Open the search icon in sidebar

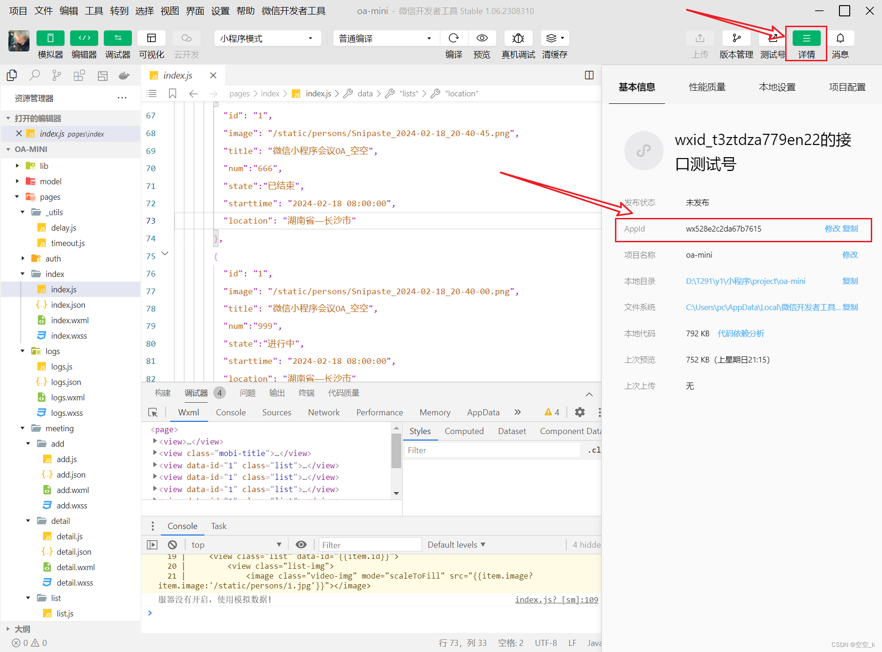(35, 75)
